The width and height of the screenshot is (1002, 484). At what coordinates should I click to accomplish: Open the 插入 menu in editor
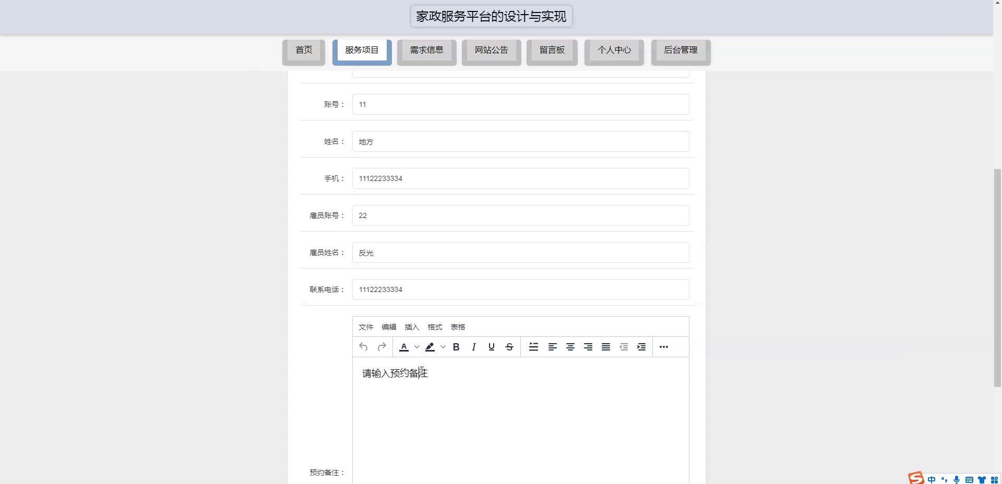tap(412, 327)
